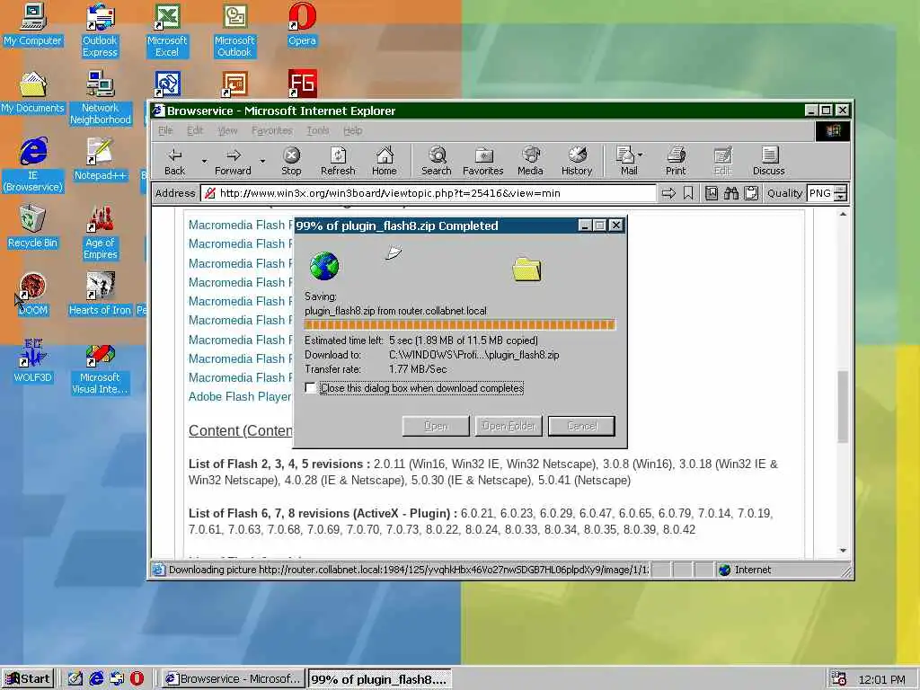
Task: Select the DOOM desktop shortcut
Action: [33, 295]
